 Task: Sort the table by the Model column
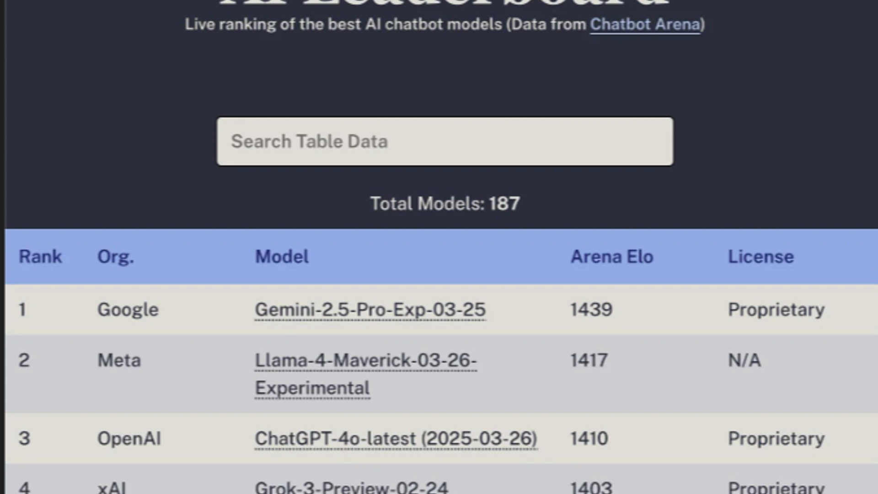click(281, 257)
